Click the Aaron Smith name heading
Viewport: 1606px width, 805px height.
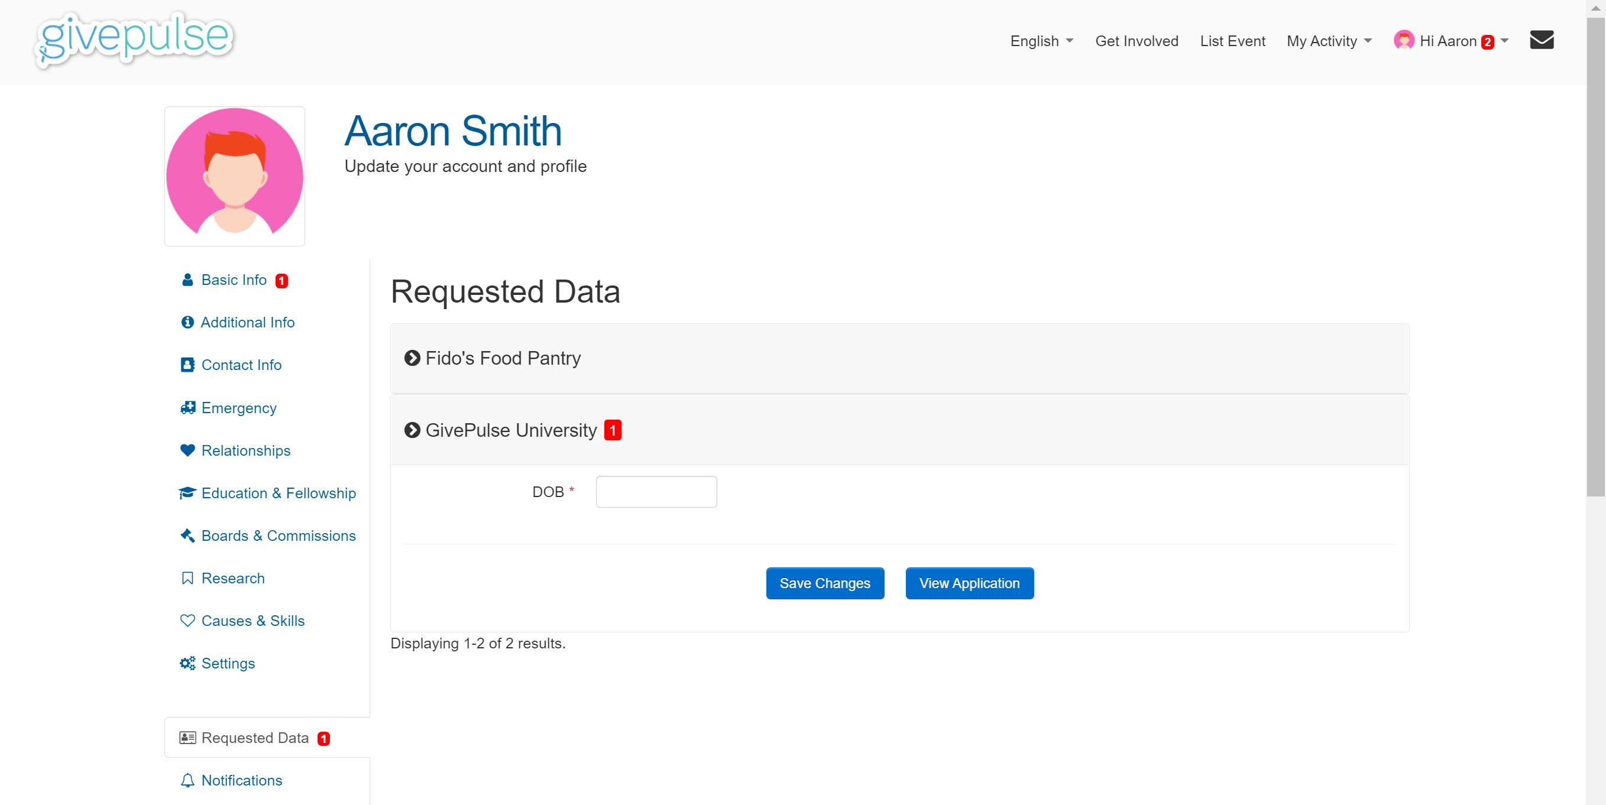coord(454,131)
